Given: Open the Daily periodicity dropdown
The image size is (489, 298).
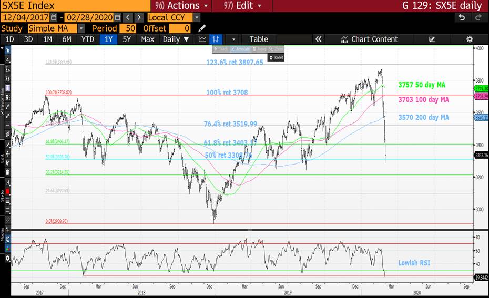Looking at the screenshot, I should [x=176, y=39].
